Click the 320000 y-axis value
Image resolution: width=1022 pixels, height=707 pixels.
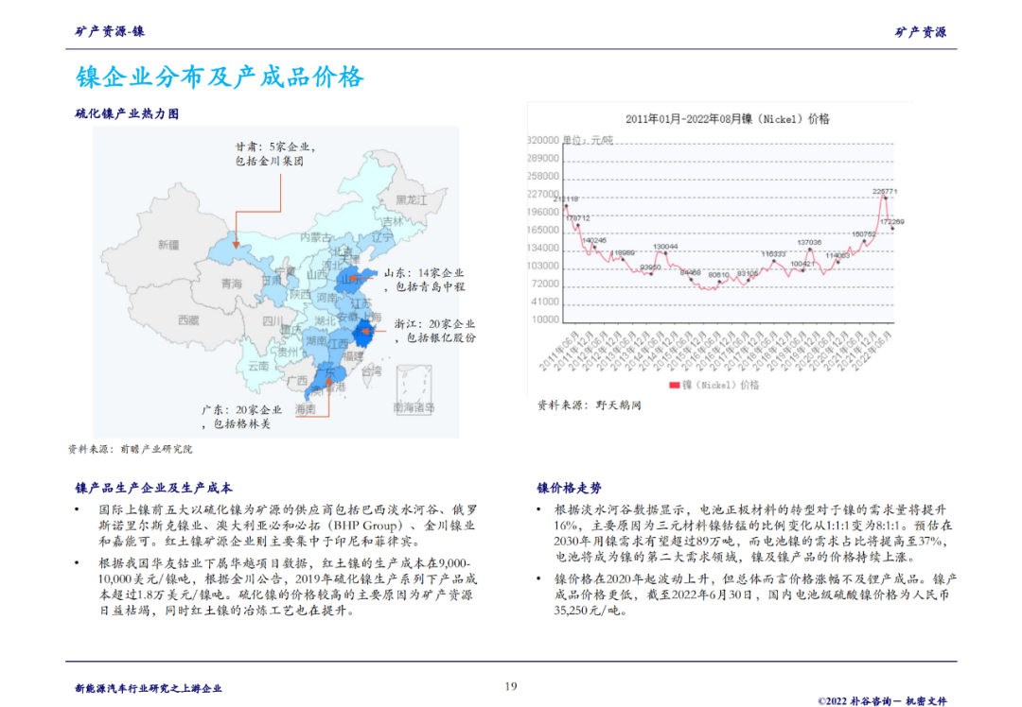pos(543,140)
